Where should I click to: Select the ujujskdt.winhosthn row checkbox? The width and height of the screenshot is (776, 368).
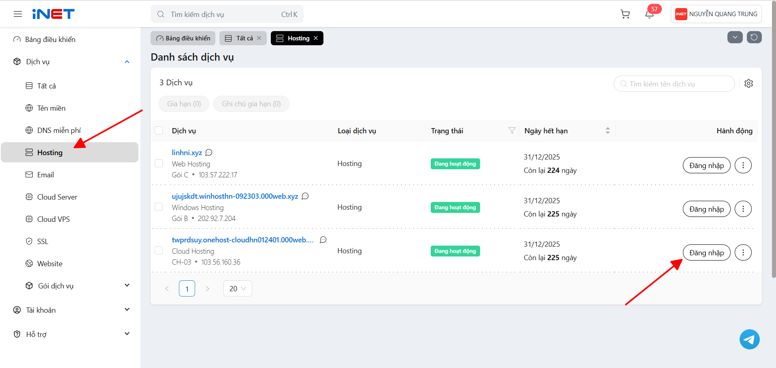[x=159, y=207]
